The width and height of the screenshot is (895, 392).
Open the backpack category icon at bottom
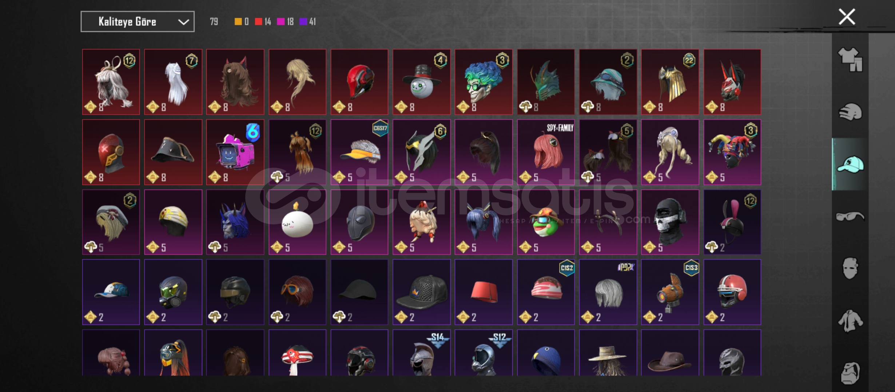tap(850, 373)
